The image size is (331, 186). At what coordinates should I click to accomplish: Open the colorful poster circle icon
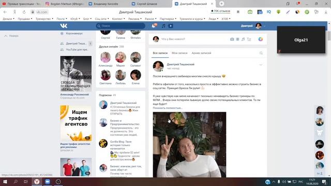pyautogui.click(x=261, y=39)
